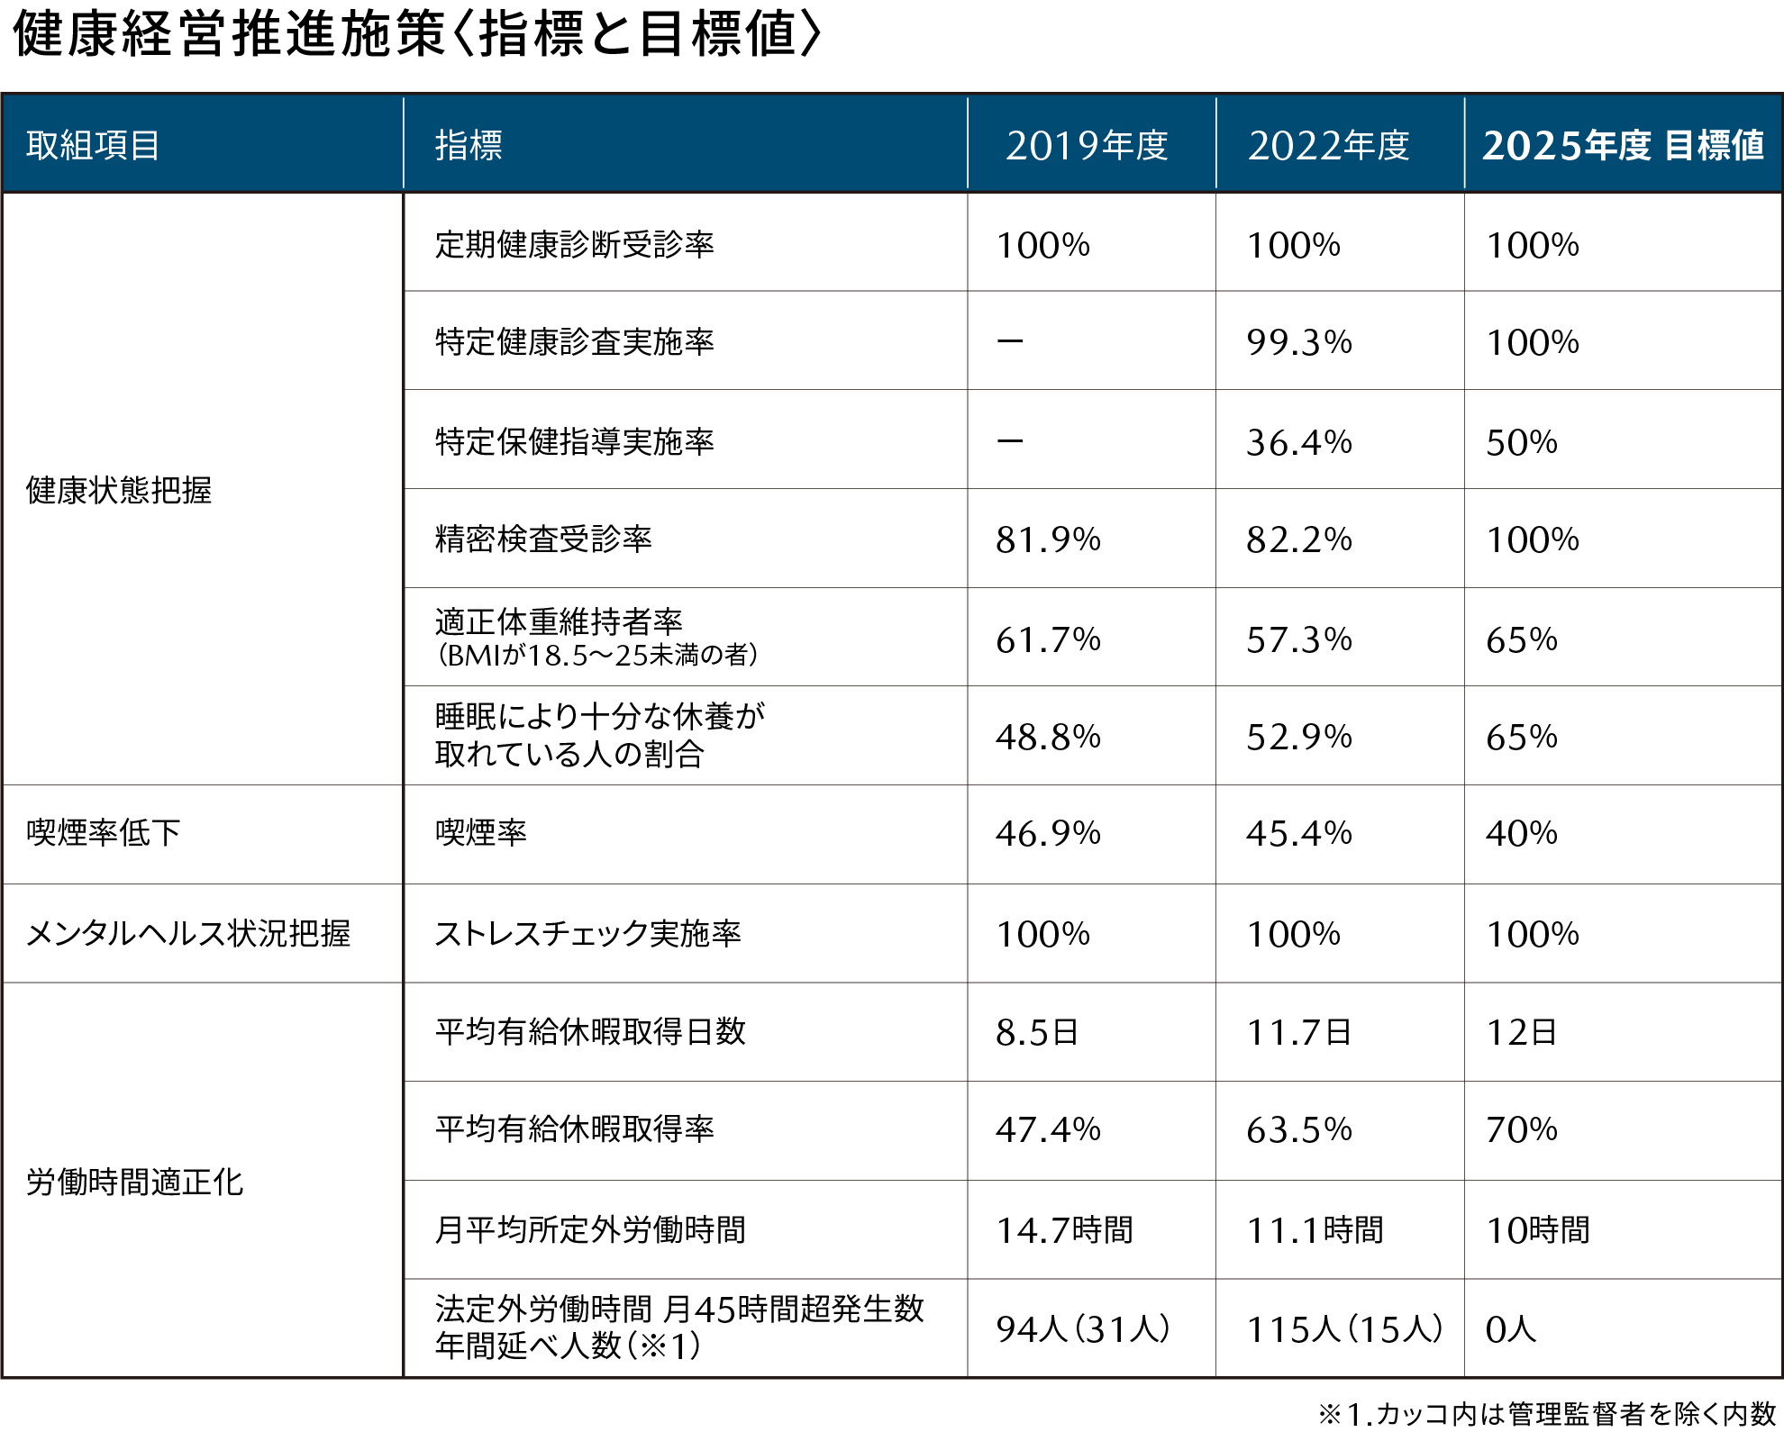The image size is (1784, 1432).
Task: Select the 45.4% smoking rate value
Action: click(x=1299, y=833)
